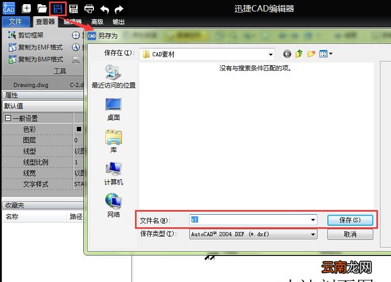Select the 图层 property row

43,140
